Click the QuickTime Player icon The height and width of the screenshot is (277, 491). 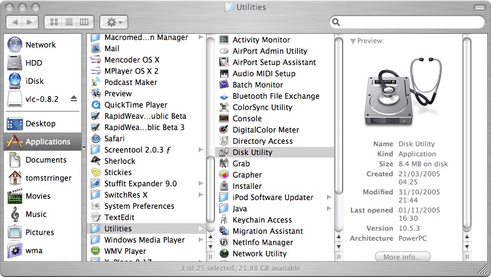click(96, 105)
